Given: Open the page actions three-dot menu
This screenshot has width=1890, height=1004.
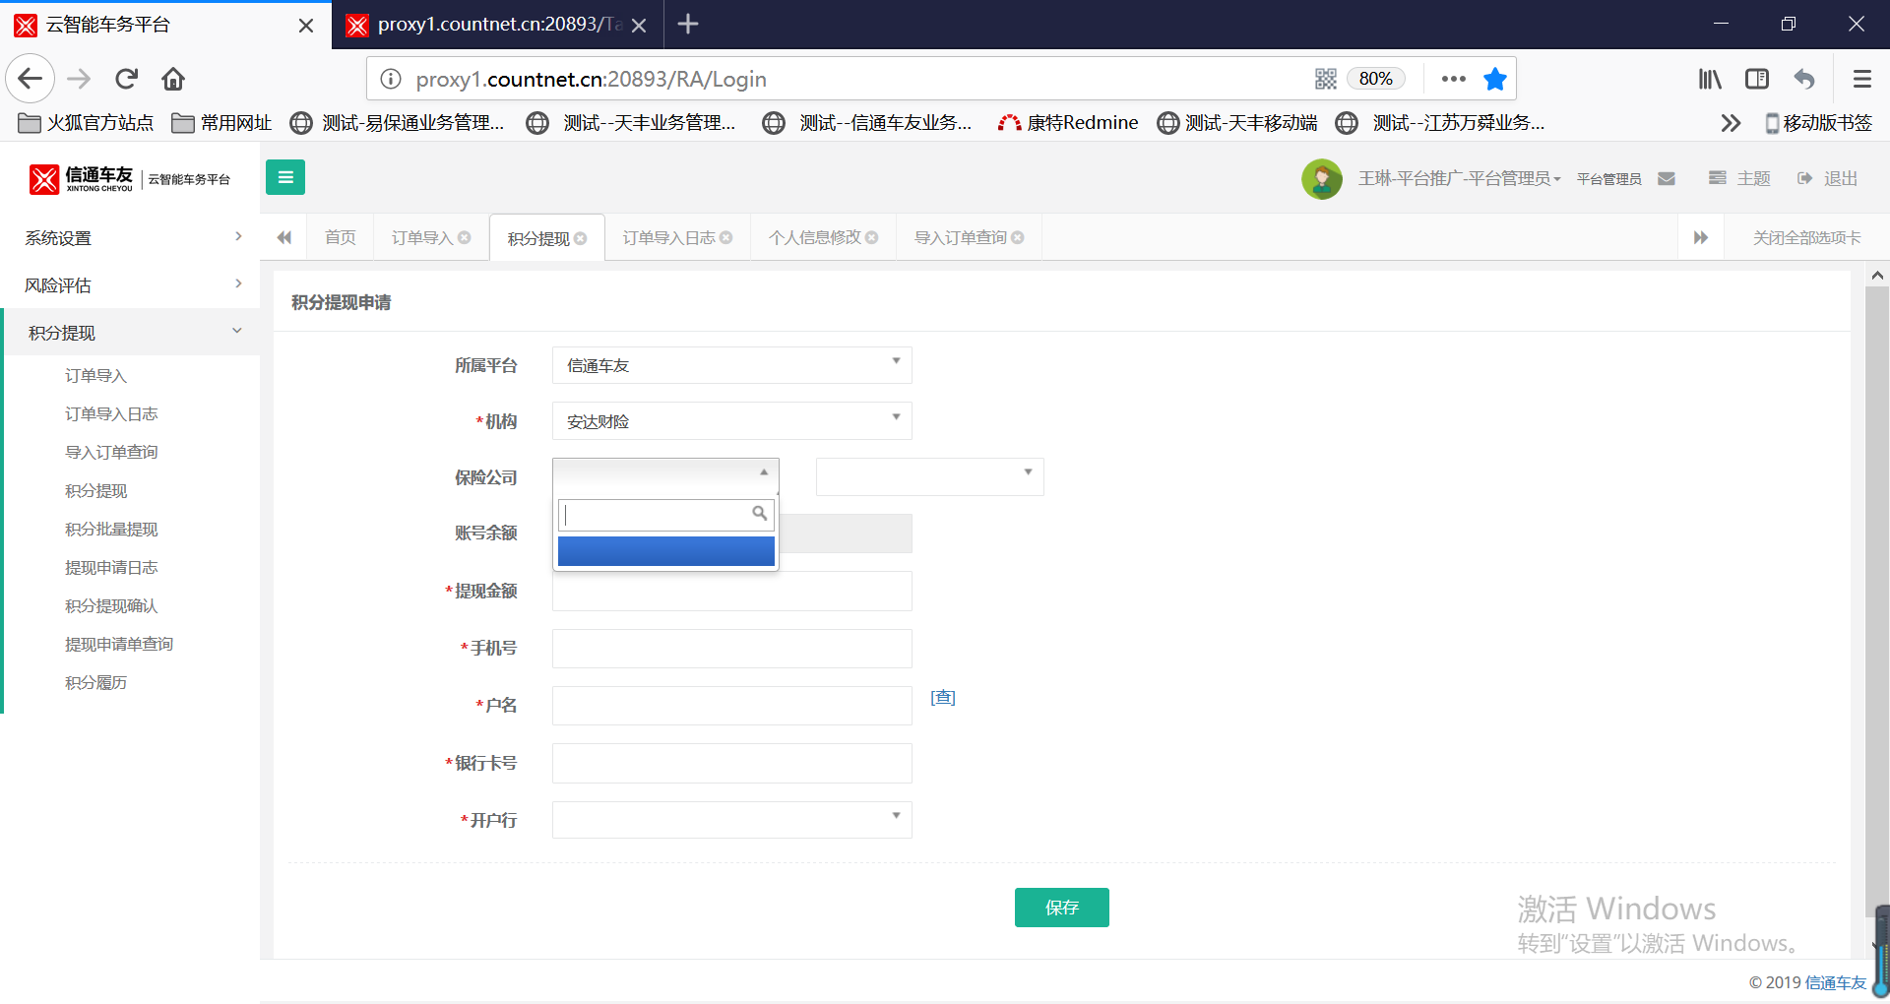Looking at the screenshot, I should pyautogui.click(x=1453, y=79).
